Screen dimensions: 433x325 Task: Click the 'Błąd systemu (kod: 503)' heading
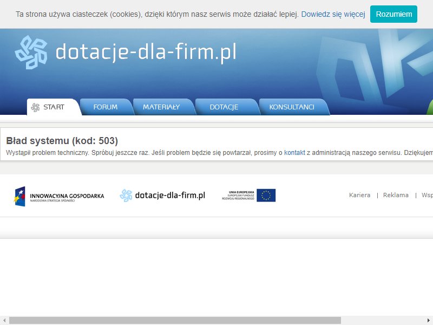62,141
